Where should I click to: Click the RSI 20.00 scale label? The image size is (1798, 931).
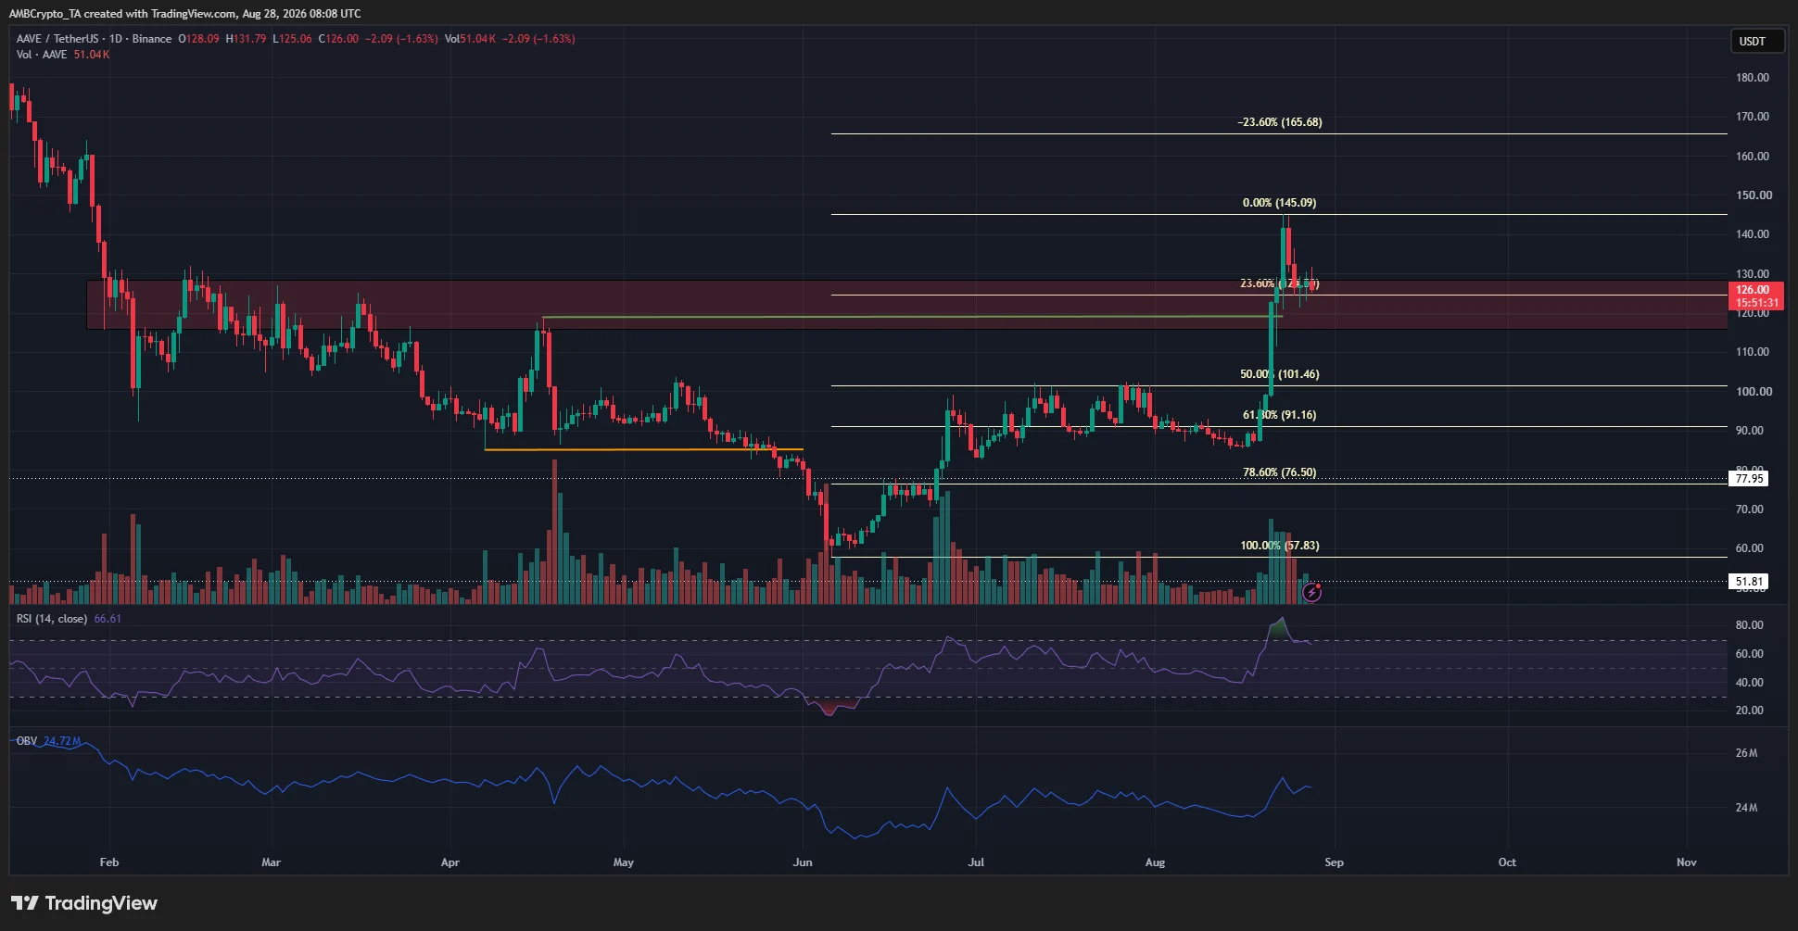(1750, 711)
